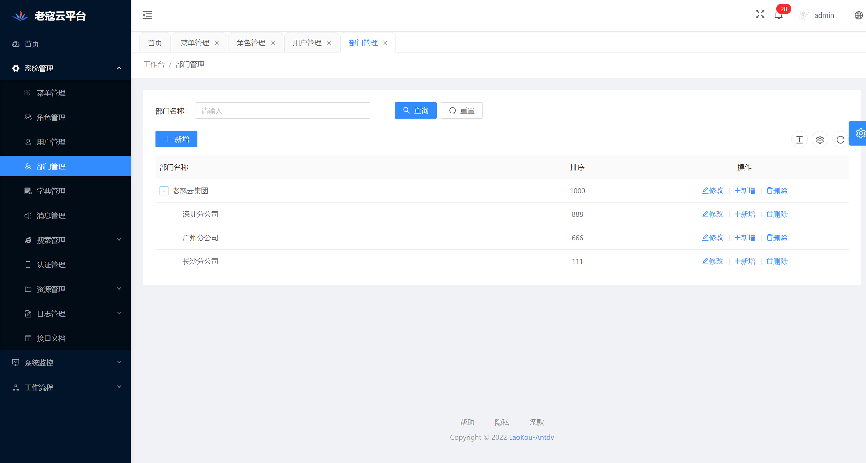The width and height of the screenshot is (866, 463).
Task: Open table column settings gear icon
Action: pos(820,139)
